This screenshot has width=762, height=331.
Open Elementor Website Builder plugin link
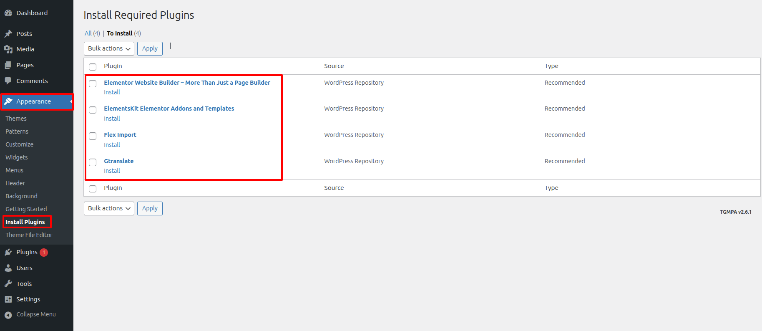(187, 83)
